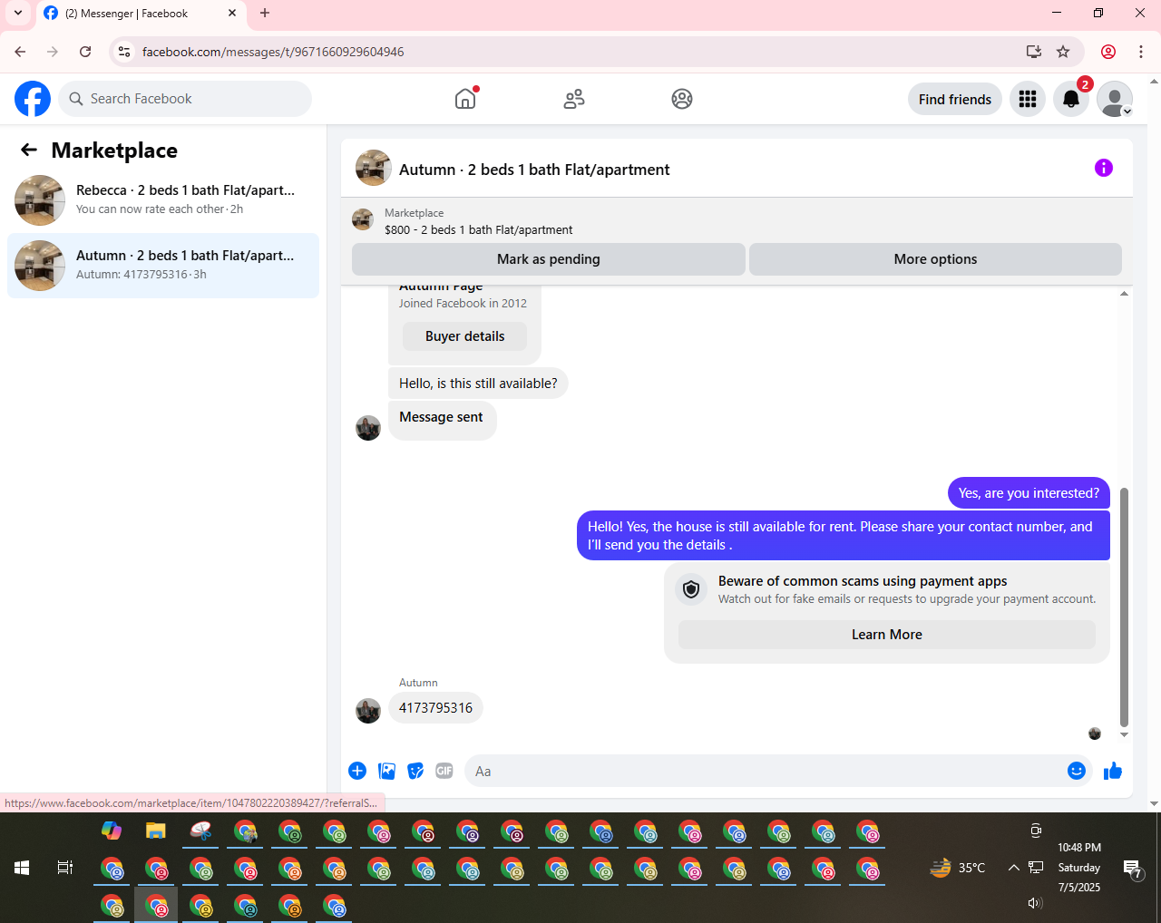Open weather widget showing 35°C

pyautogui.click(x=958, y=868)
